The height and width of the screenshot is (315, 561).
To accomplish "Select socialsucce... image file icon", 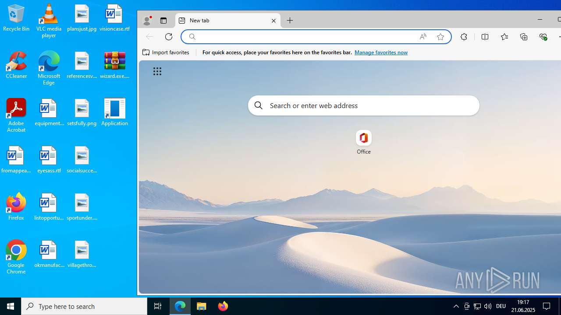I will coord(82,160).
